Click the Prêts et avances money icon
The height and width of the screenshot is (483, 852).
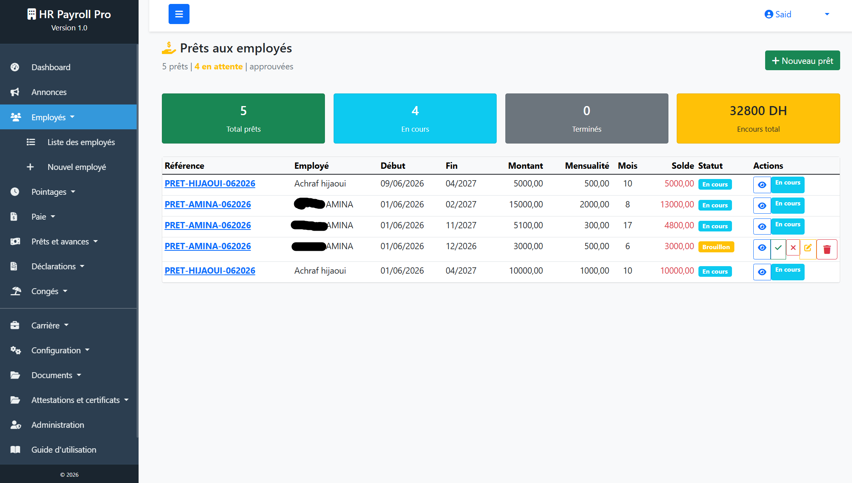click(x=15, y=241)
